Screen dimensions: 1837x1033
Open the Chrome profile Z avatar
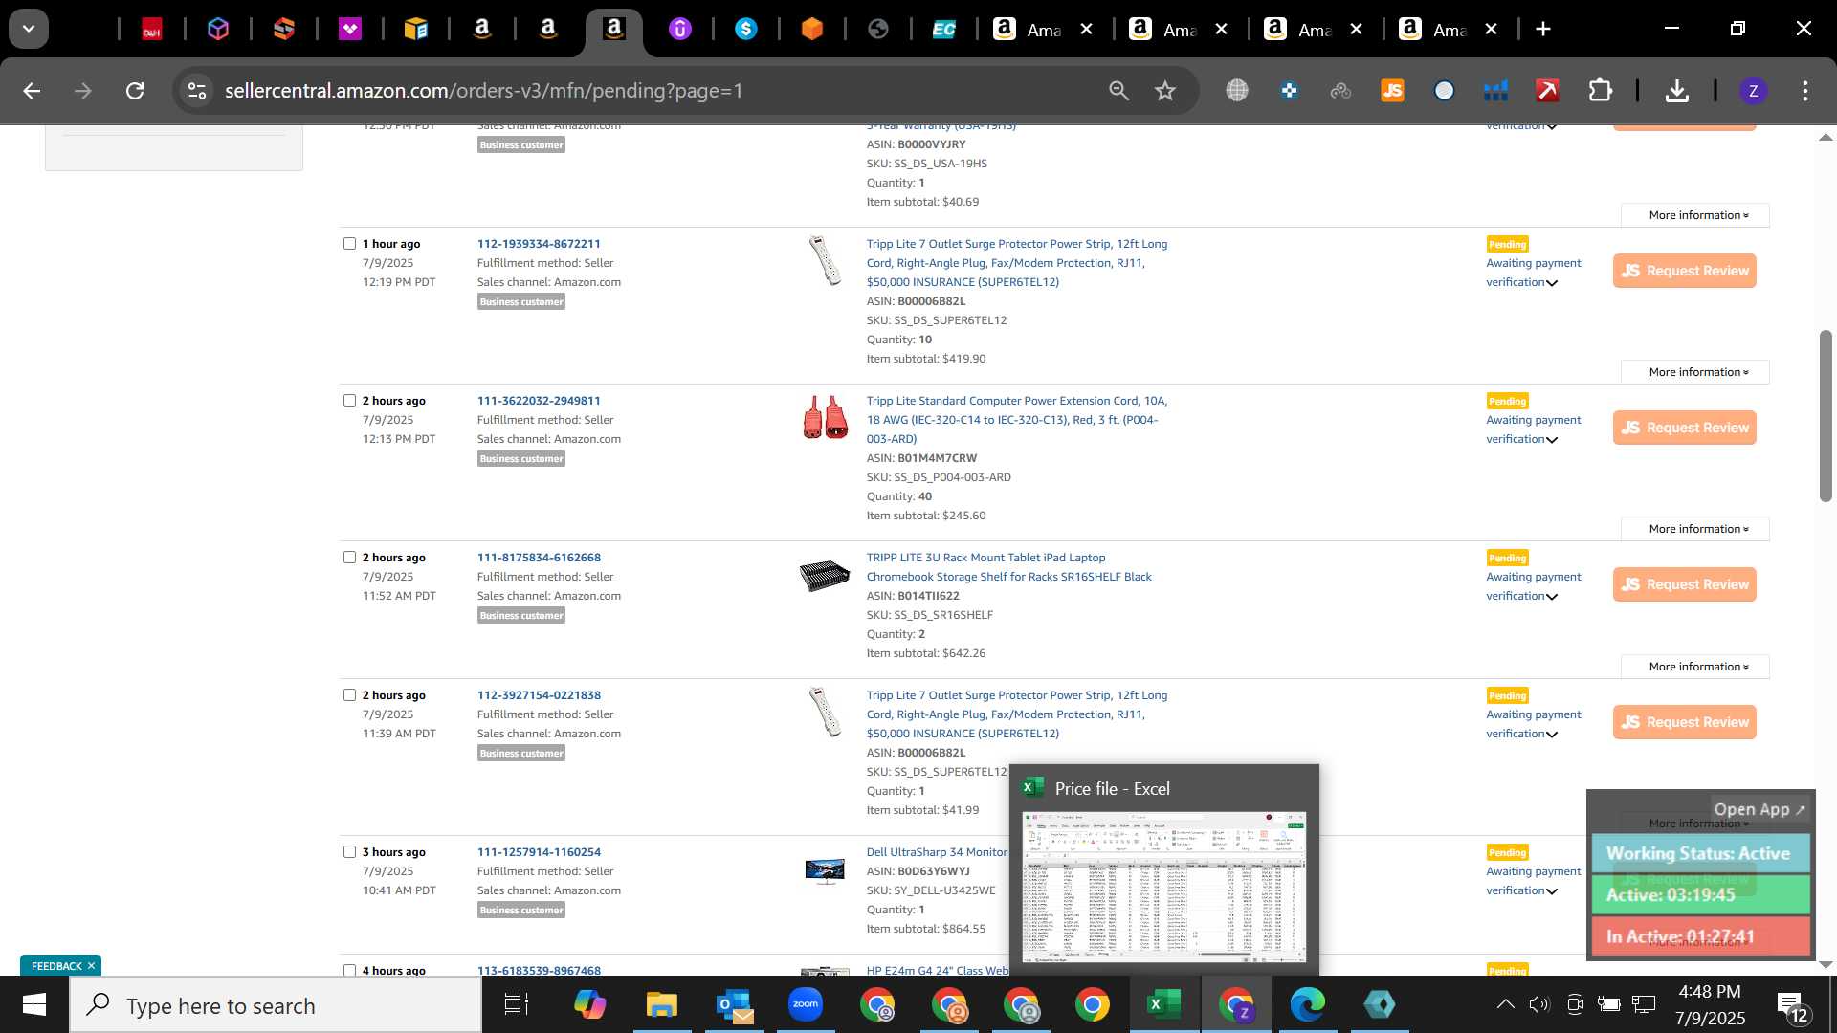tap(1753, 91)
